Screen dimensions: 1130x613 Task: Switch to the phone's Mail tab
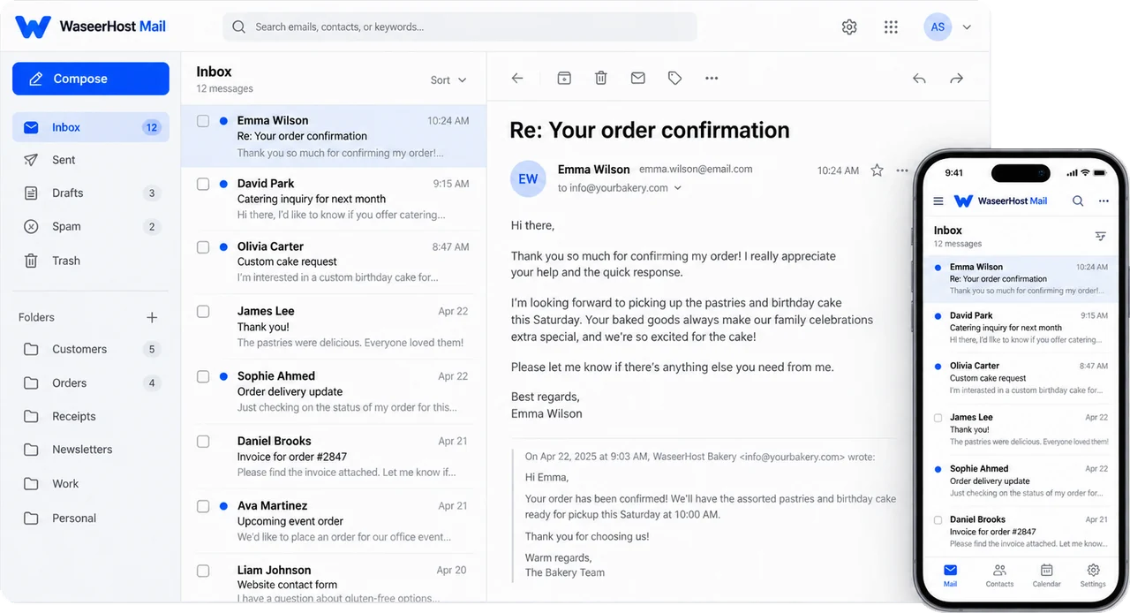pyautogui.click(x=950, y=575)
